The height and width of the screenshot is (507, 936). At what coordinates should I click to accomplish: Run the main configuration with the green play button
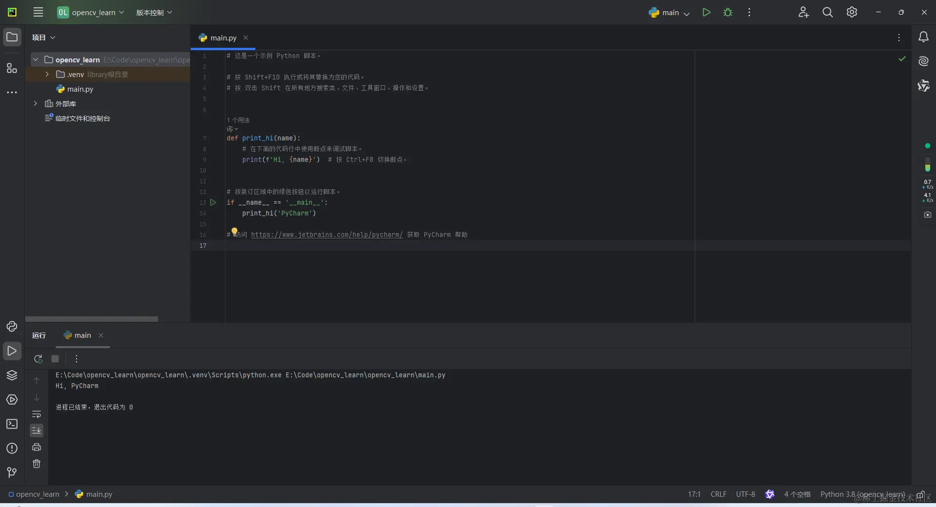pyautogui.click(x=706, y=12)
